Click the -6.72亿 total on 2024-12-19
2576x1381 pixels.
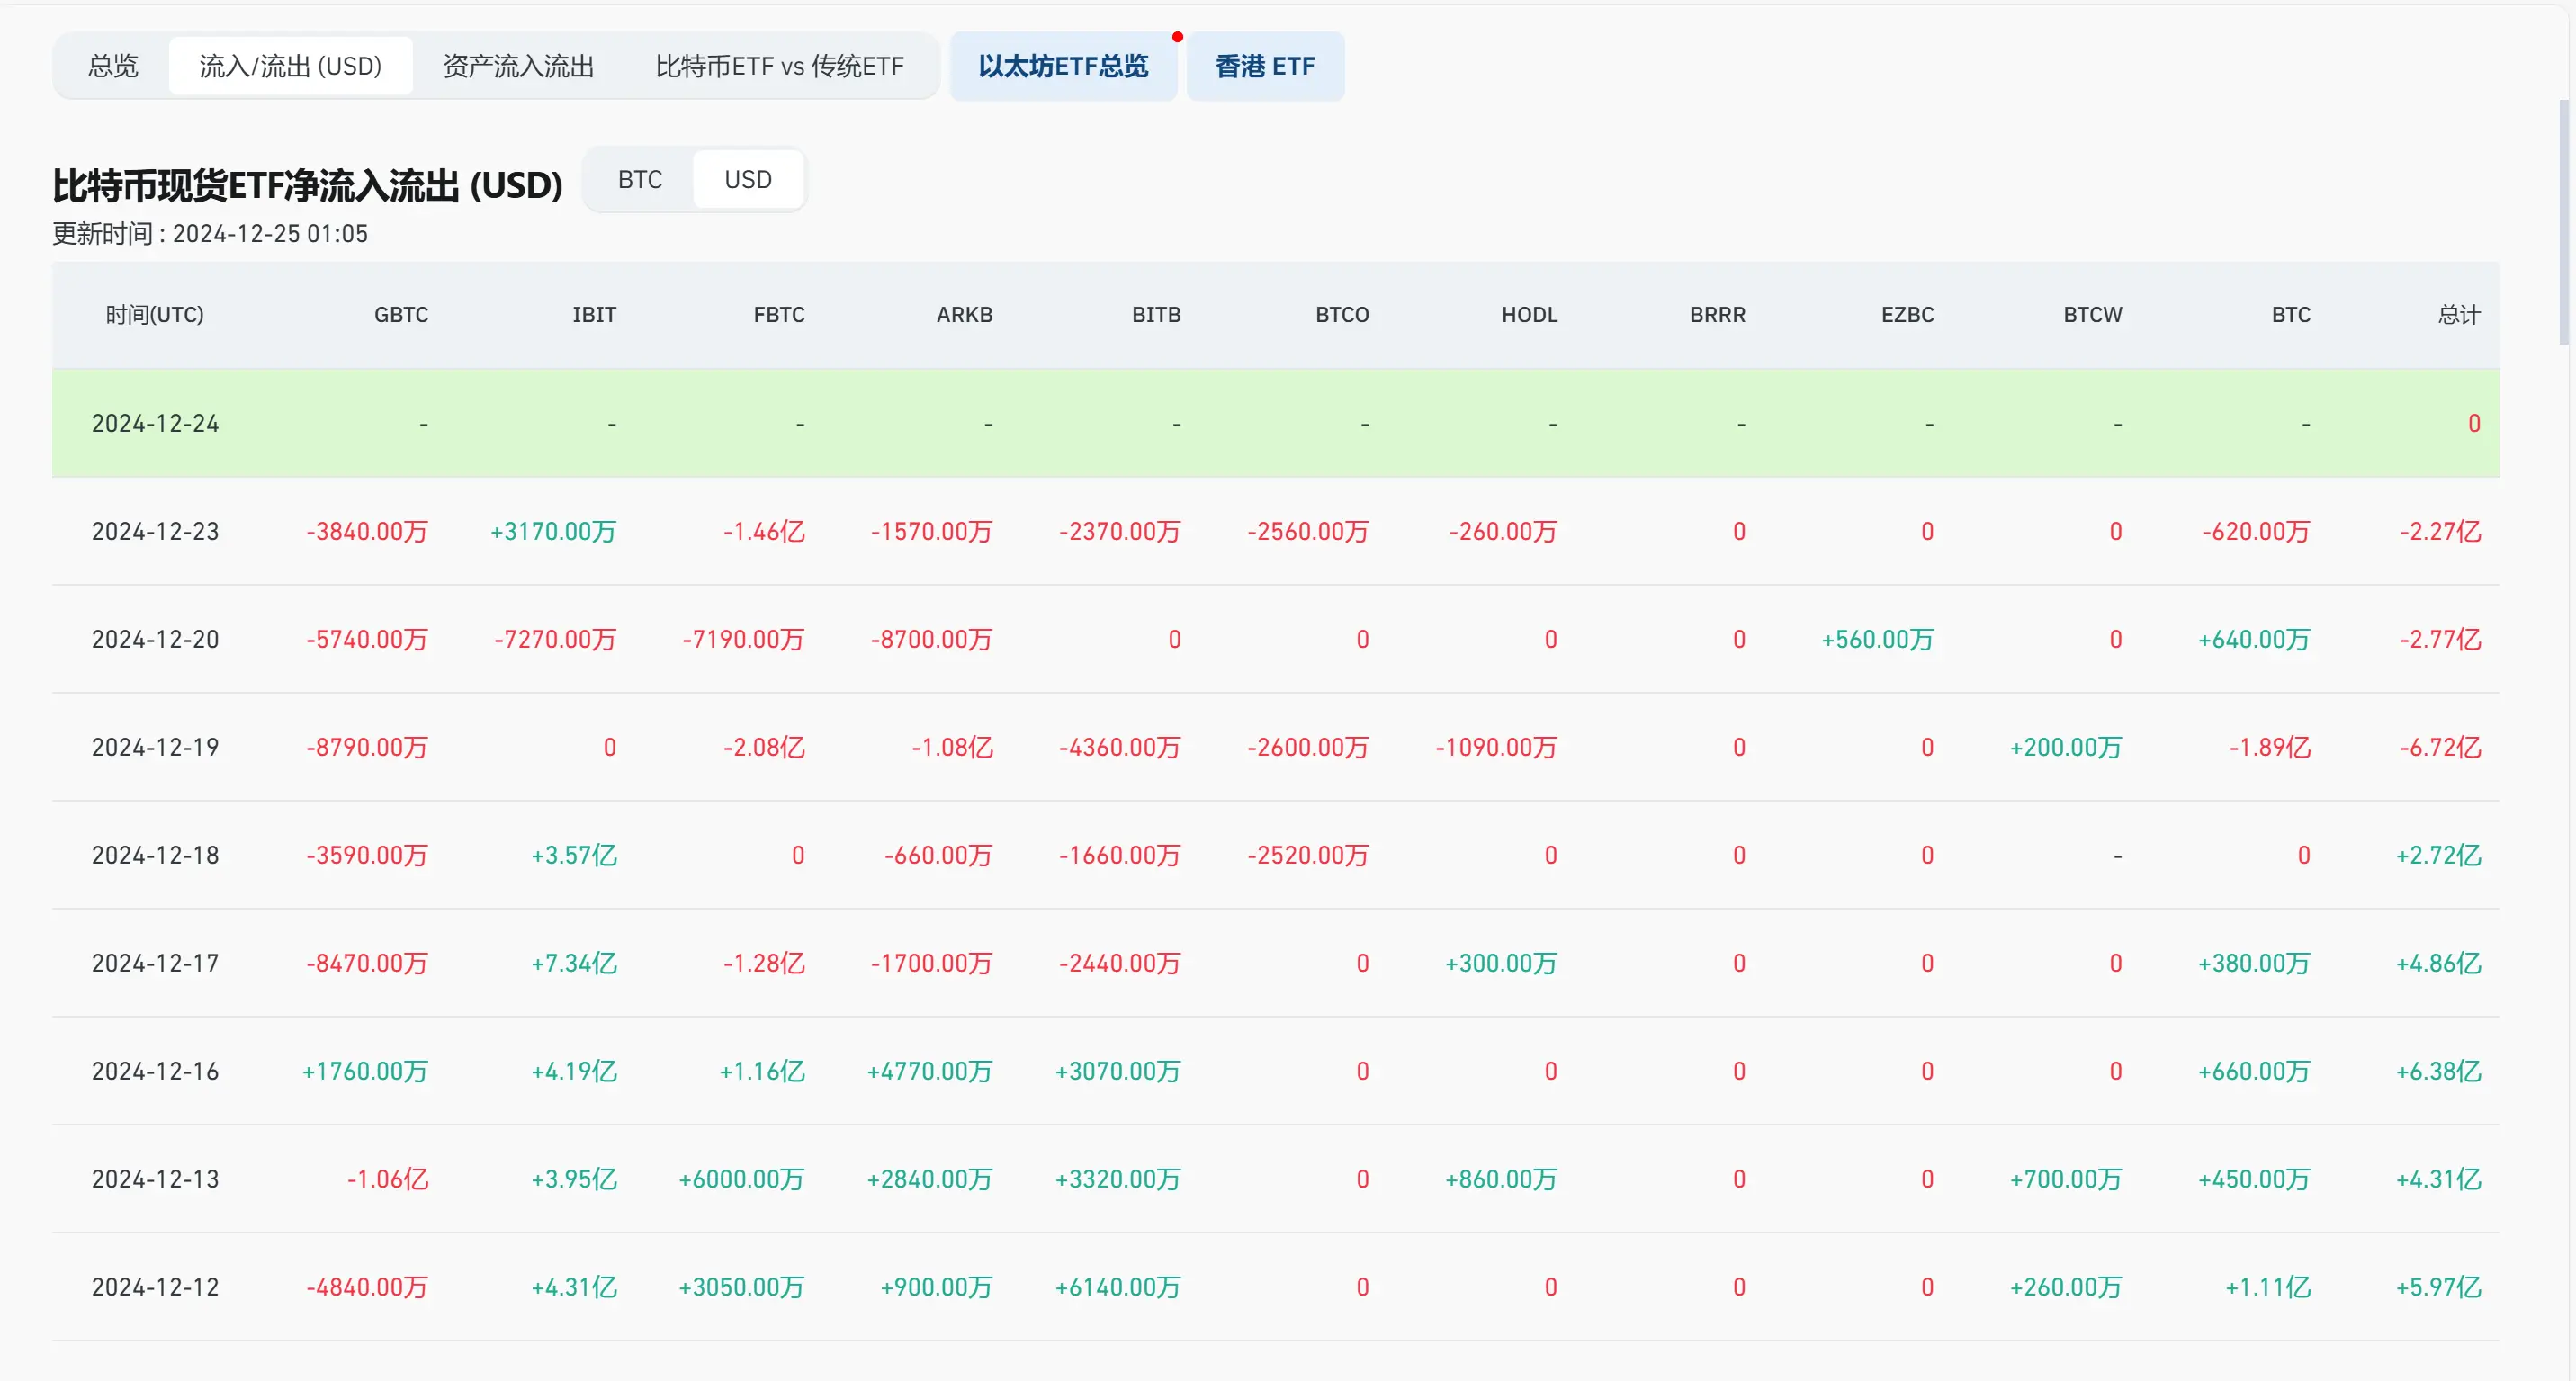point(2439,747)
